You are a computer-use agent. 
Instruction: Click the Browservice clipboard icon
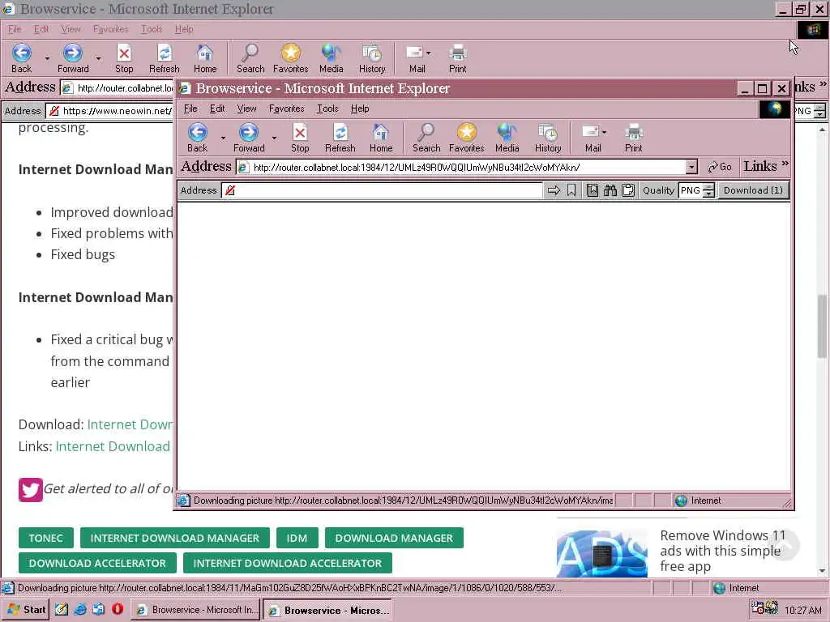[628, 190]
